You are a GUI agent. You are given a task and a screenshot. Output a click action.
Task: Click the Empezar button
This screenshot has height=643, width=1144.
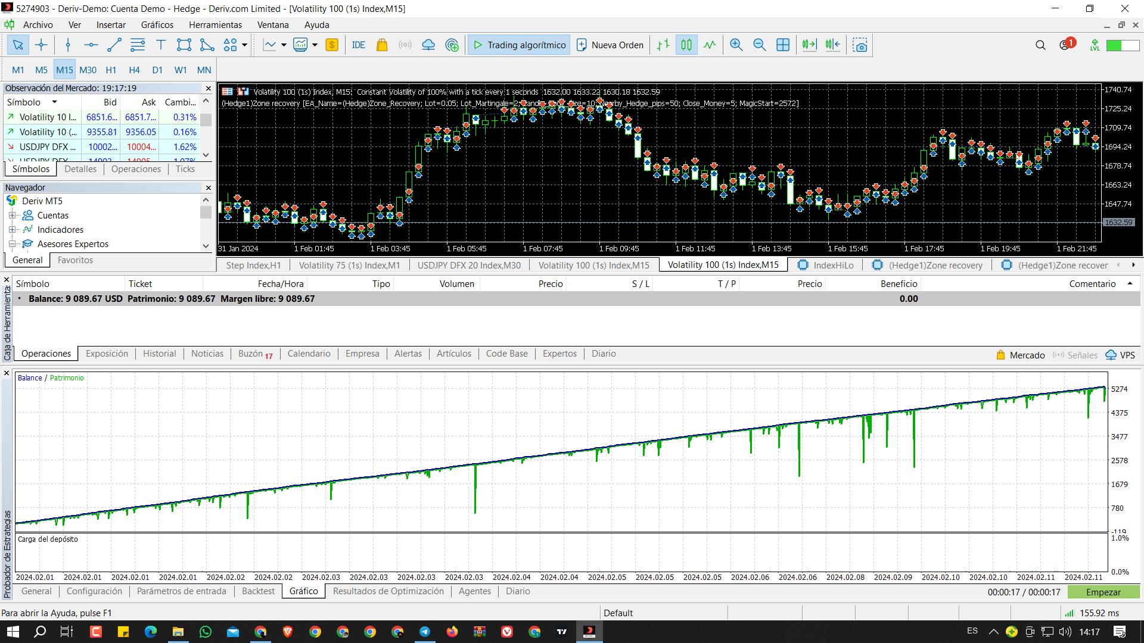click(1103, 592)
